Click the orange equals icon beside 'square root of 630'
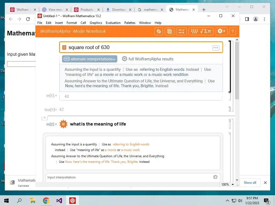 [x=64, y=47]
